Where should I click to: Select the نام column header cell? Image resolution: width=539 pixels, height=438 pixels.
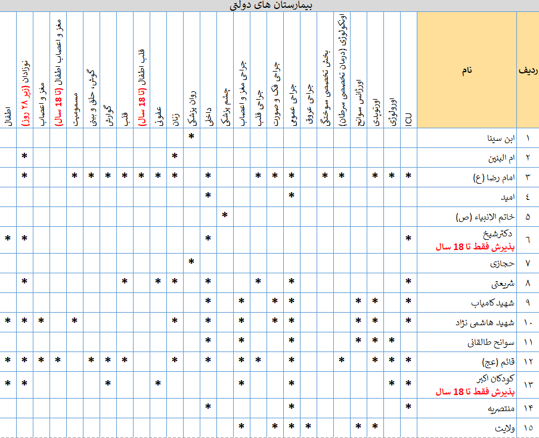tap(466, 70)
